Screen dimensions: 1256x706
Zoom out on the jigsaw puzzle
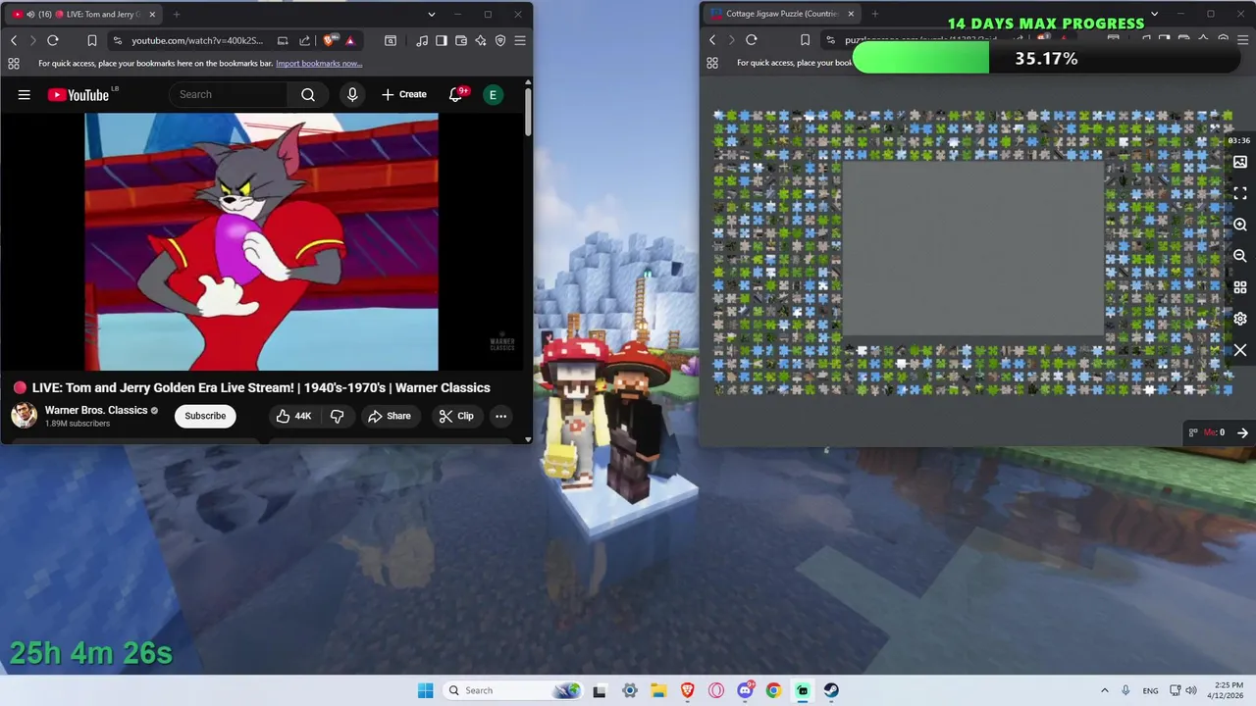[x=1240, y=256]
